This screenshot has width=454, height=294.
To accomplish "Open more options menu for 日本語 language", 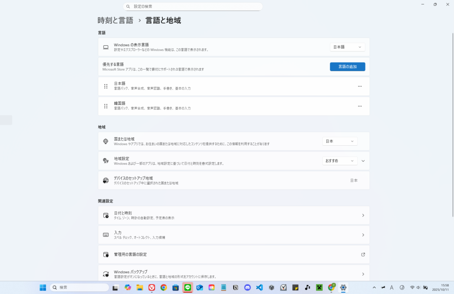I will pos(360,86).
